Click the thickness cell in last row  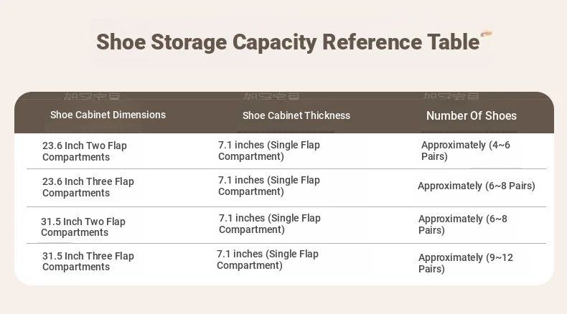pyautogui.click(x=267, y=260)
